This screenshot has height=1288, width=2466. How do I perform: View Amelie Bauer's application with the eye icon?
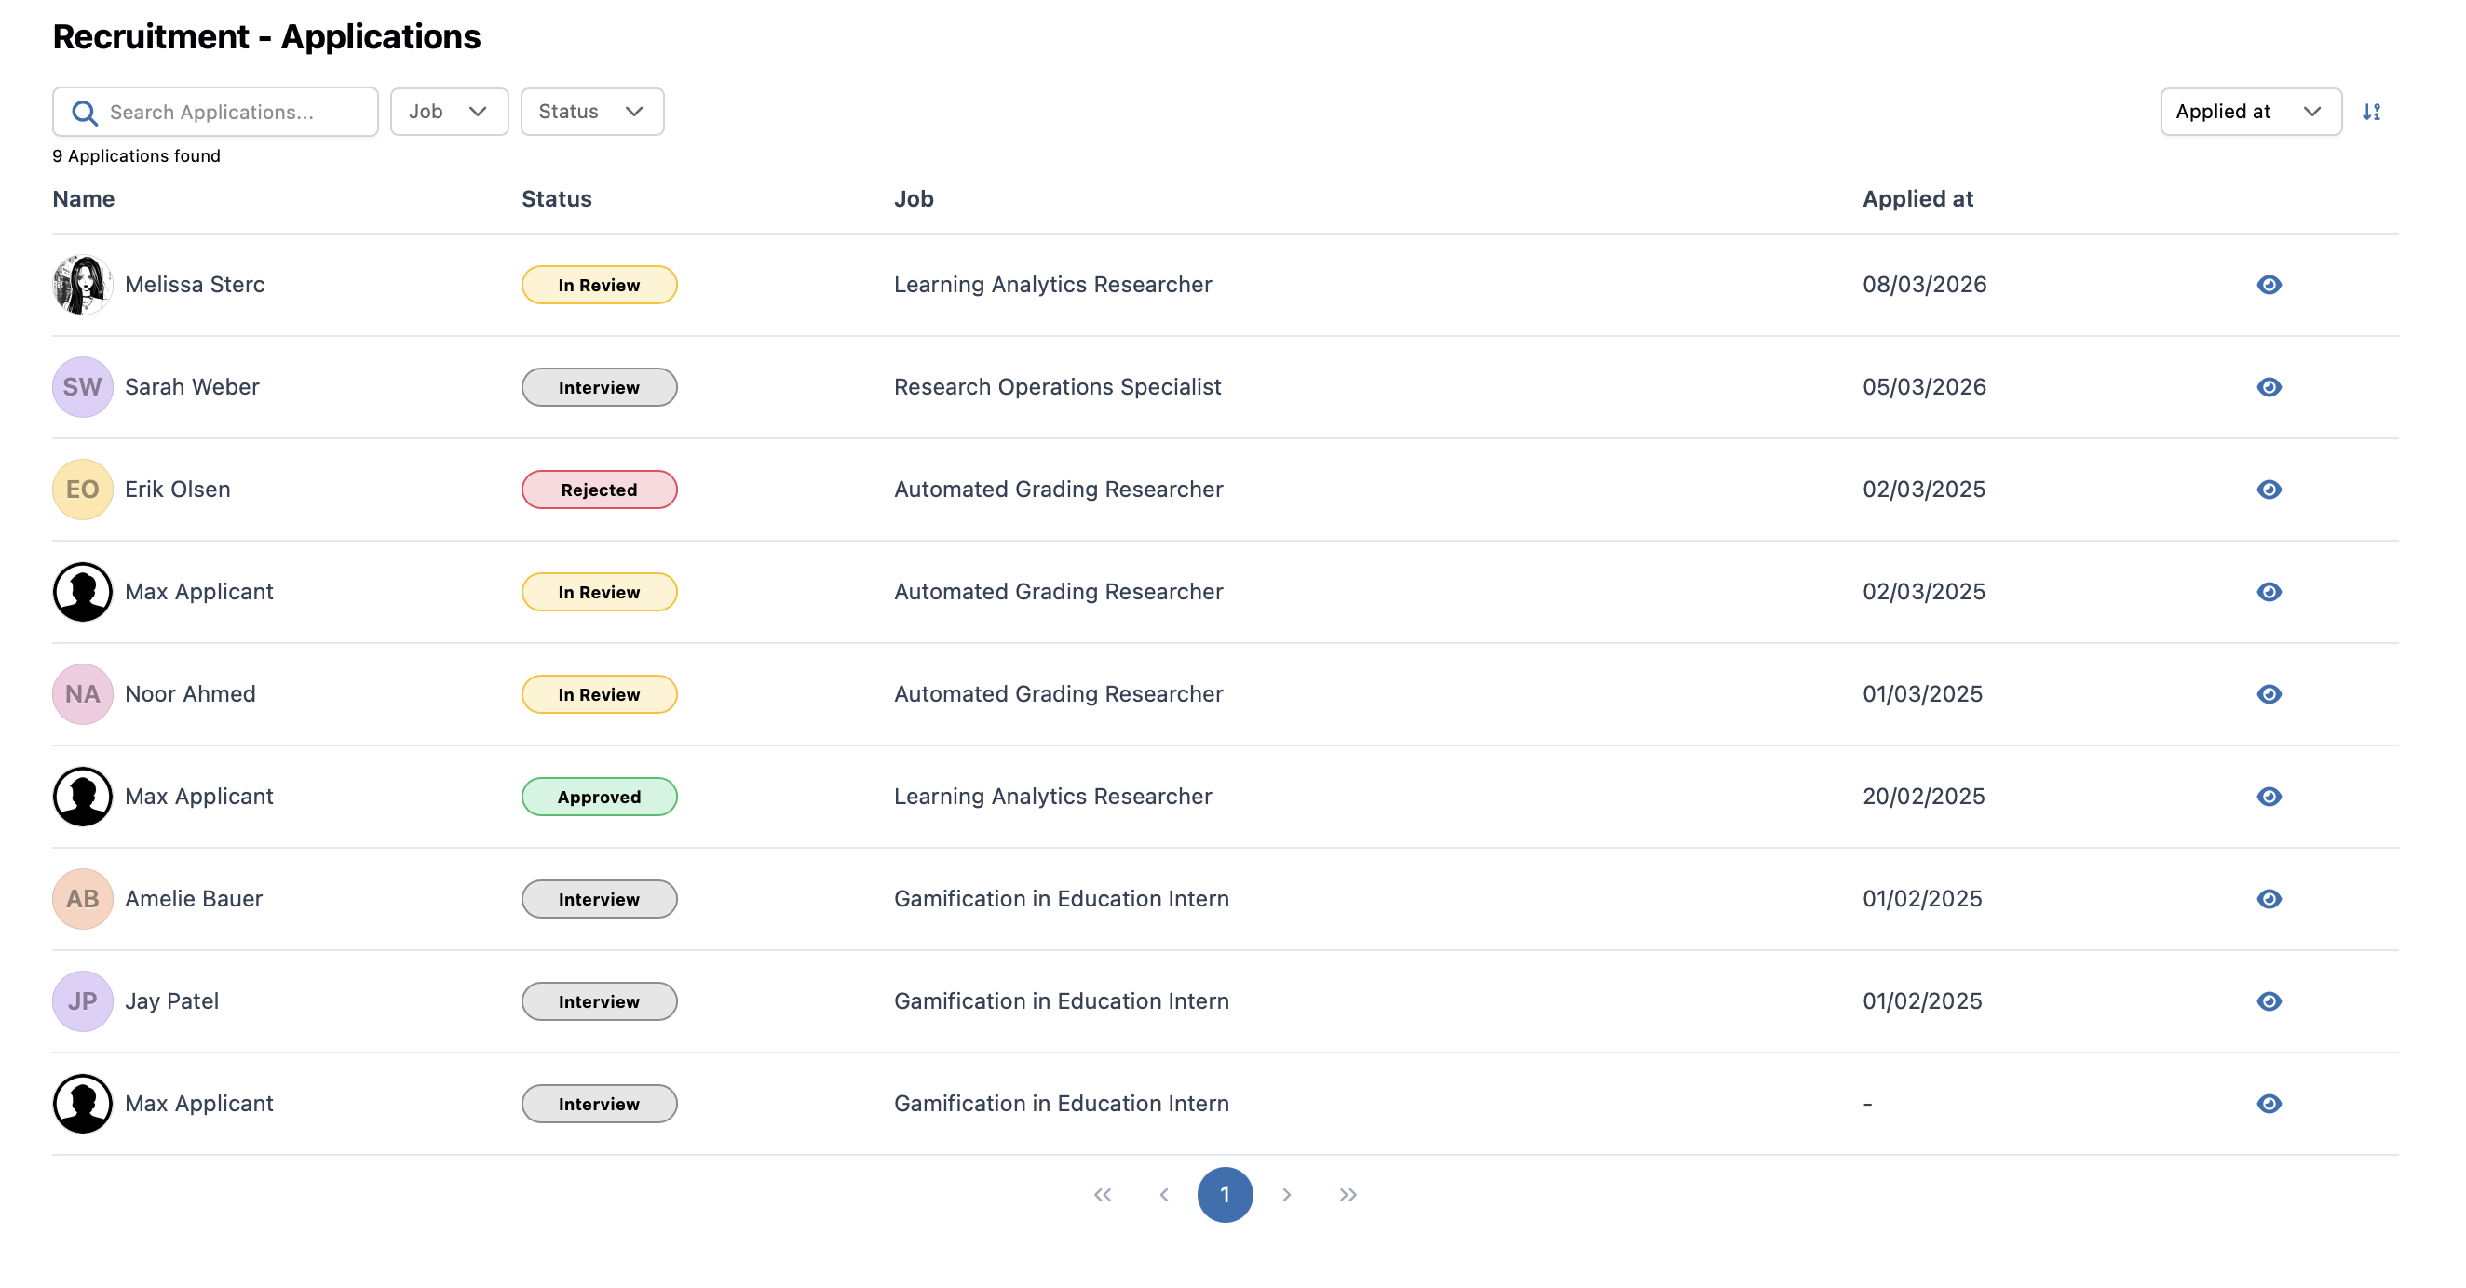pos(2269,899)
